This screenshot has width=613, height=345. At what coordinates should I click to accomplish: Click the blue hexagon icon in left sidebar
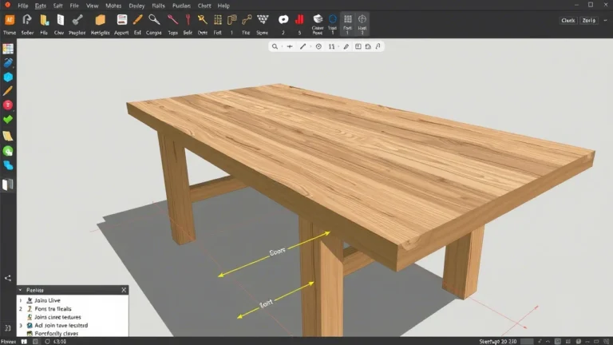tap(8, 77)
